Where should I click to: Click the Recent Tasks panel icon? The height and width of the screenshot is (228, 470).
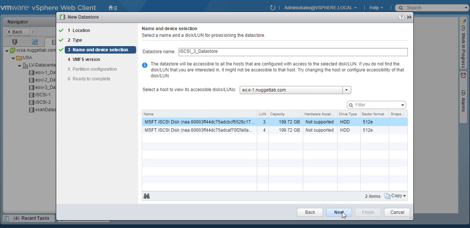(6, 218)
